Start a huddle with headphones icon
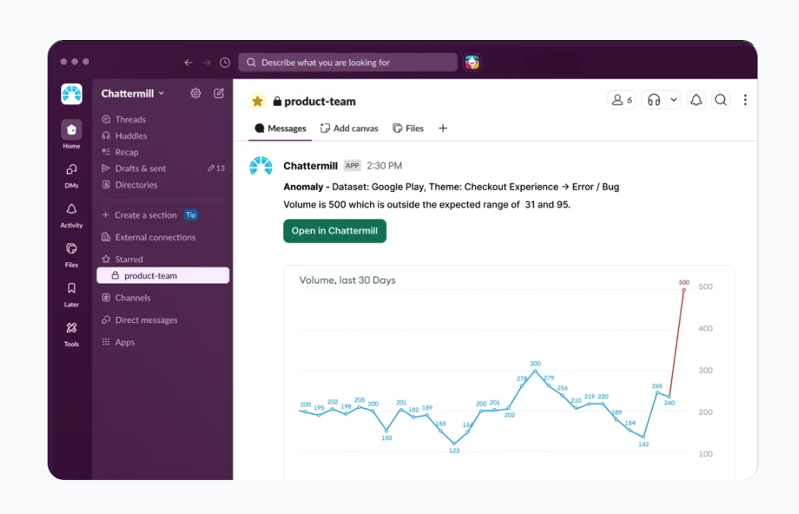The height and width of the screenshot is (514, 799). (654, 100)
